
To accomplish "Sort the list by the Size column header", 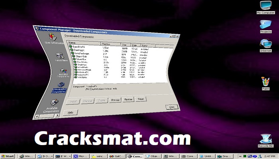I will [x=126, y=45].
